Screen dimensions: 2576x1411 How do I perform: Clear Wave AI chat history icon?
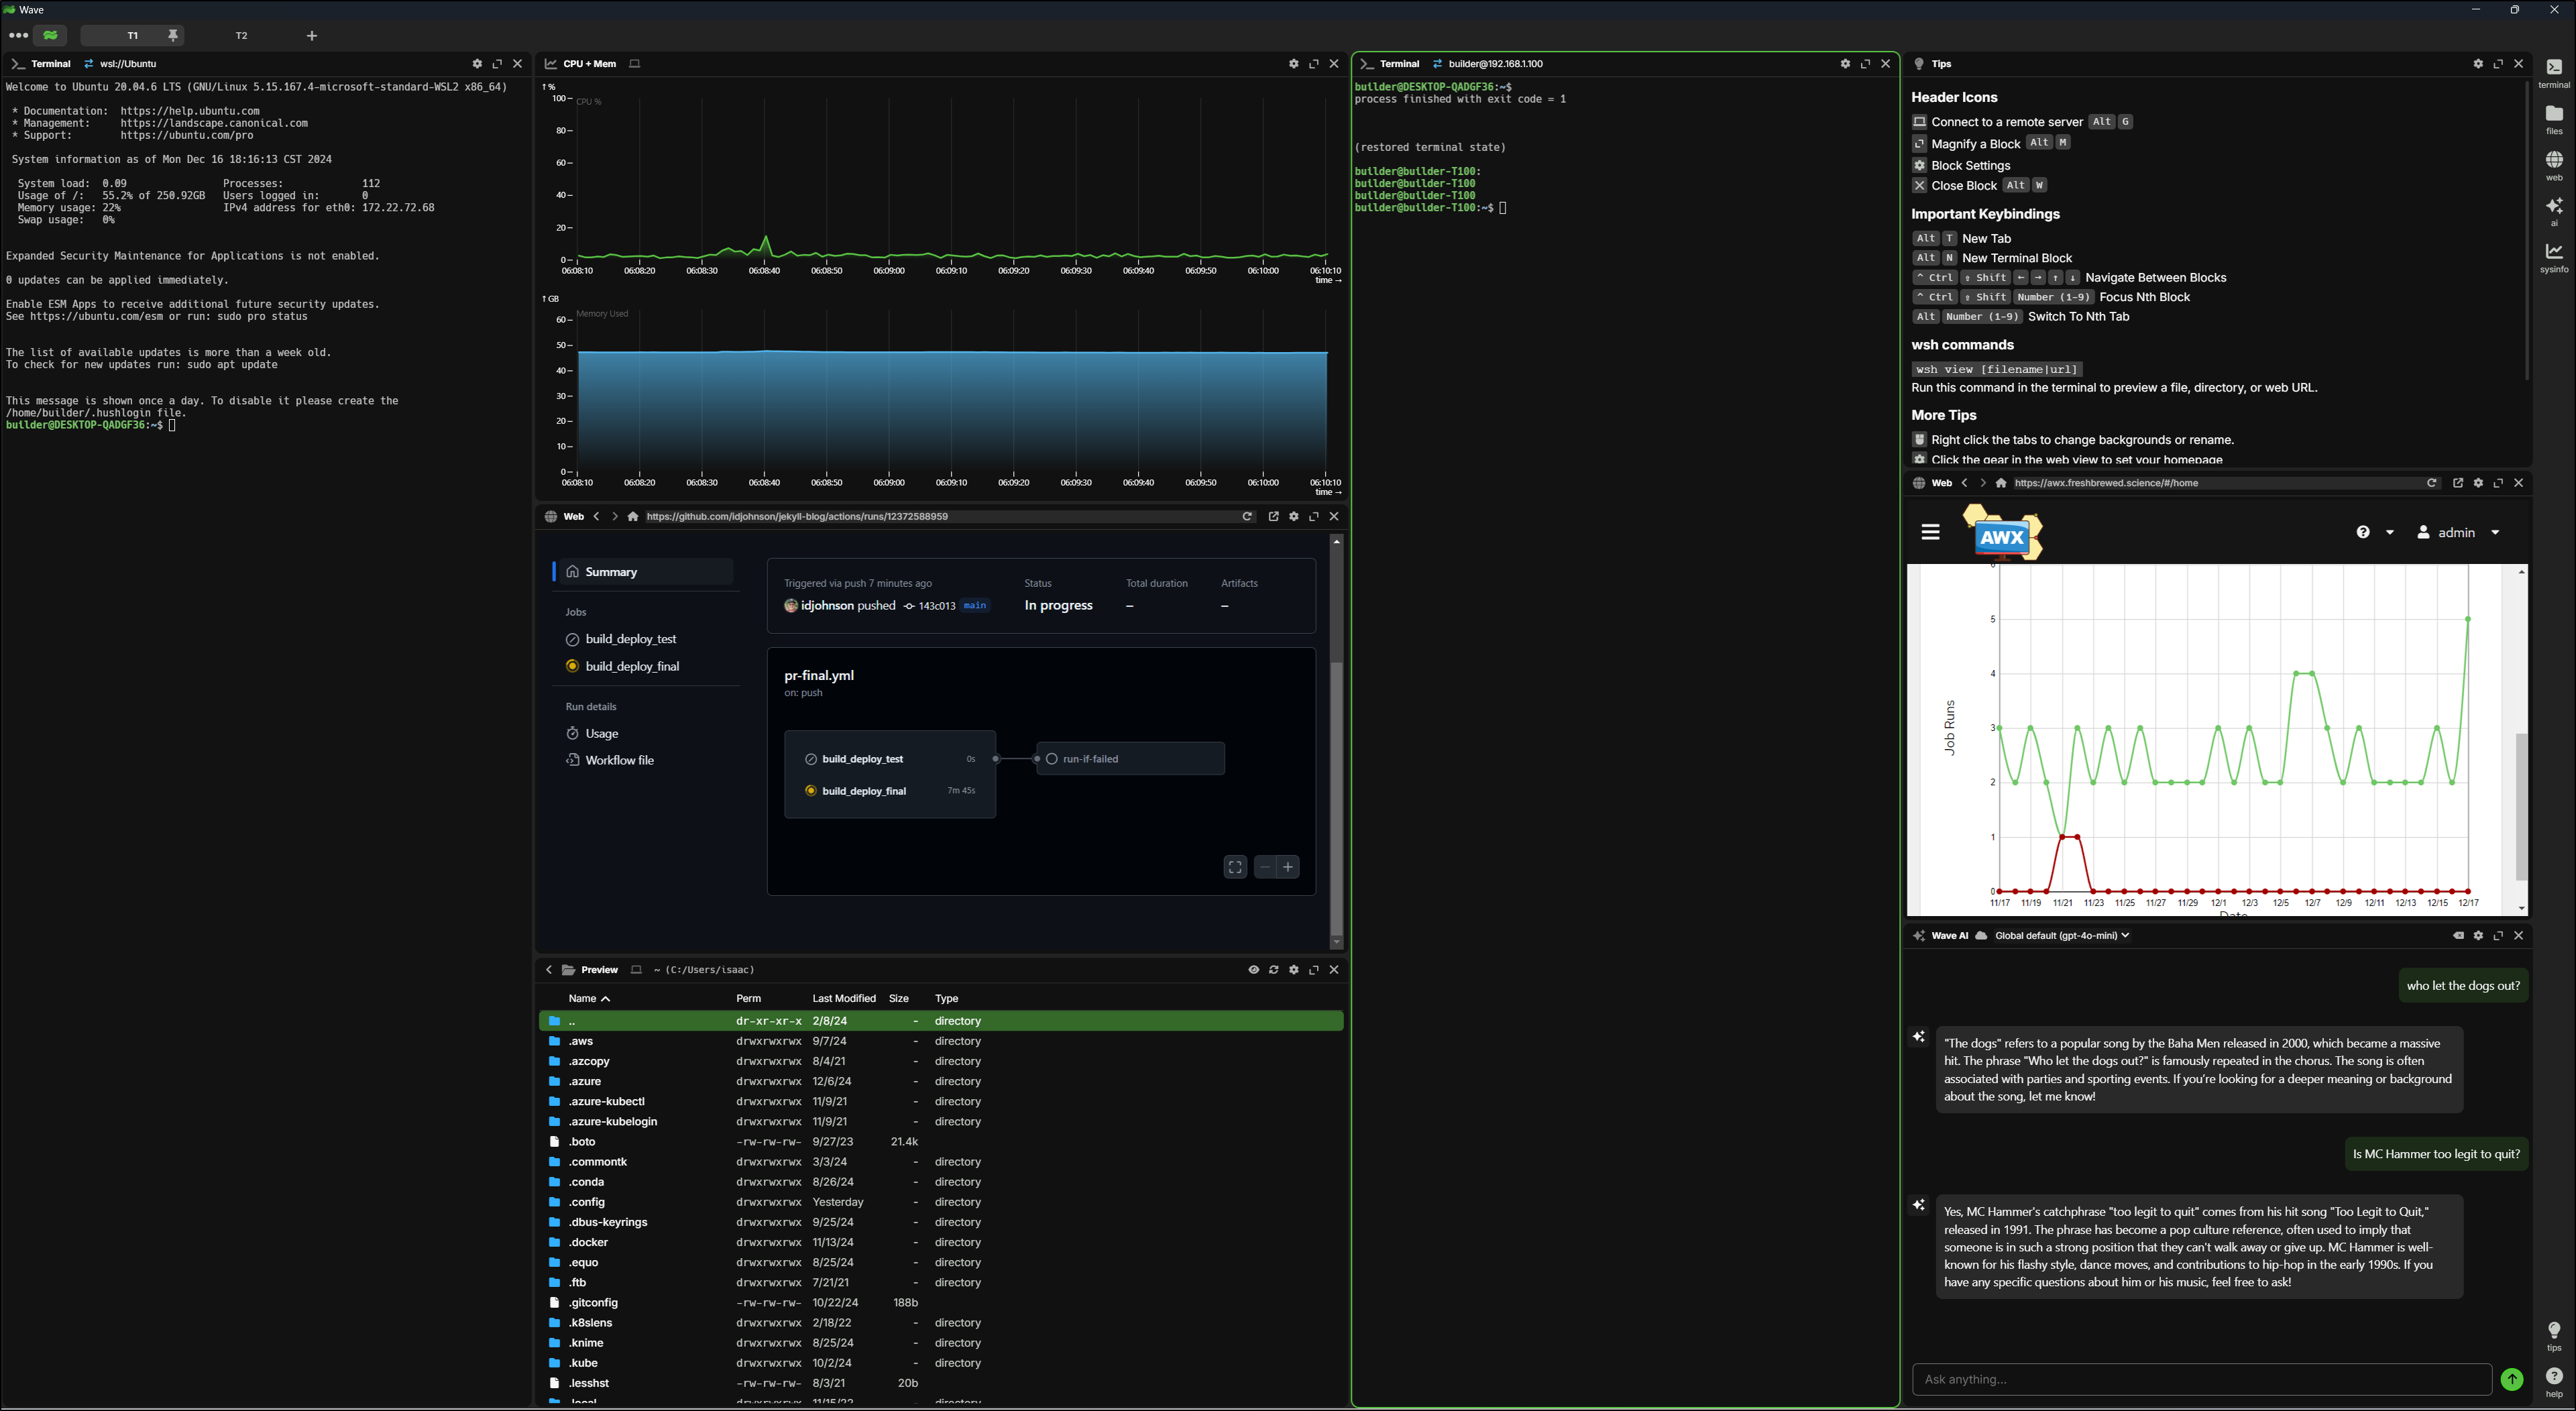click(x=2458, y=936)
